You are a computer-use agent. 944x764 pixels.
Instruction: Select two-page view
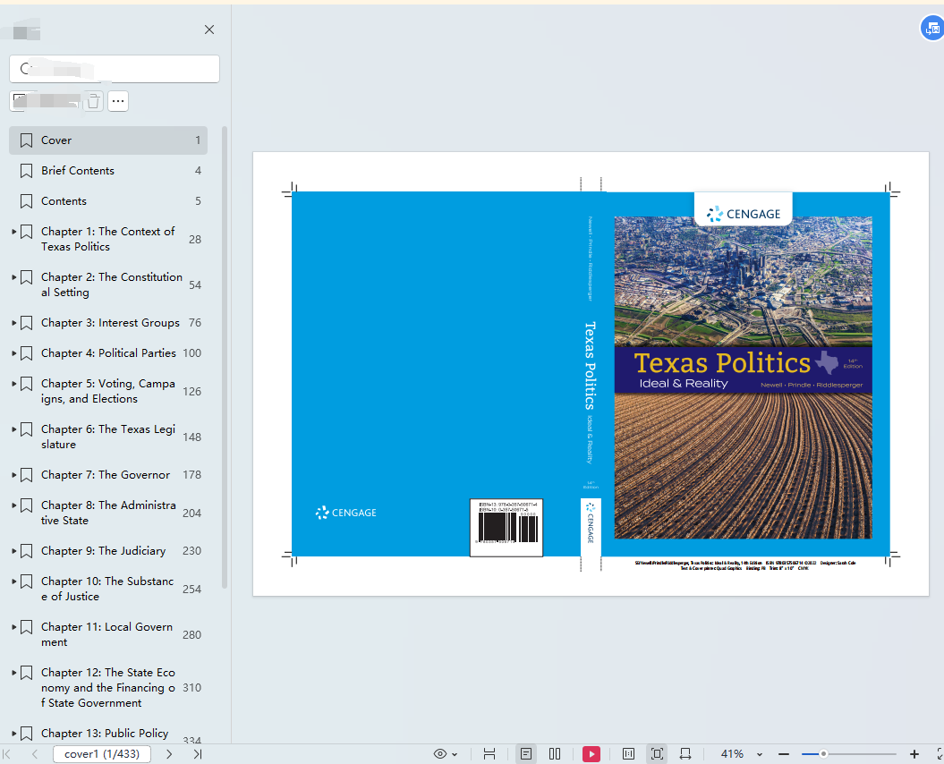tap(555, 754)
